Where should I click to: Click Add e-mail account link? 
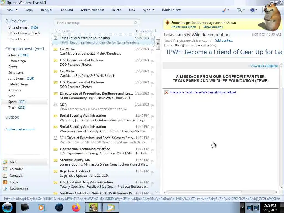[x=20, y=129]
